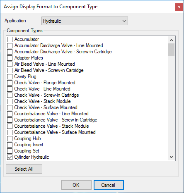Viewport: 184px width, 193px height.
Task: Enable the Cavity Plug checkbox
Action: [x=10, y=76]
